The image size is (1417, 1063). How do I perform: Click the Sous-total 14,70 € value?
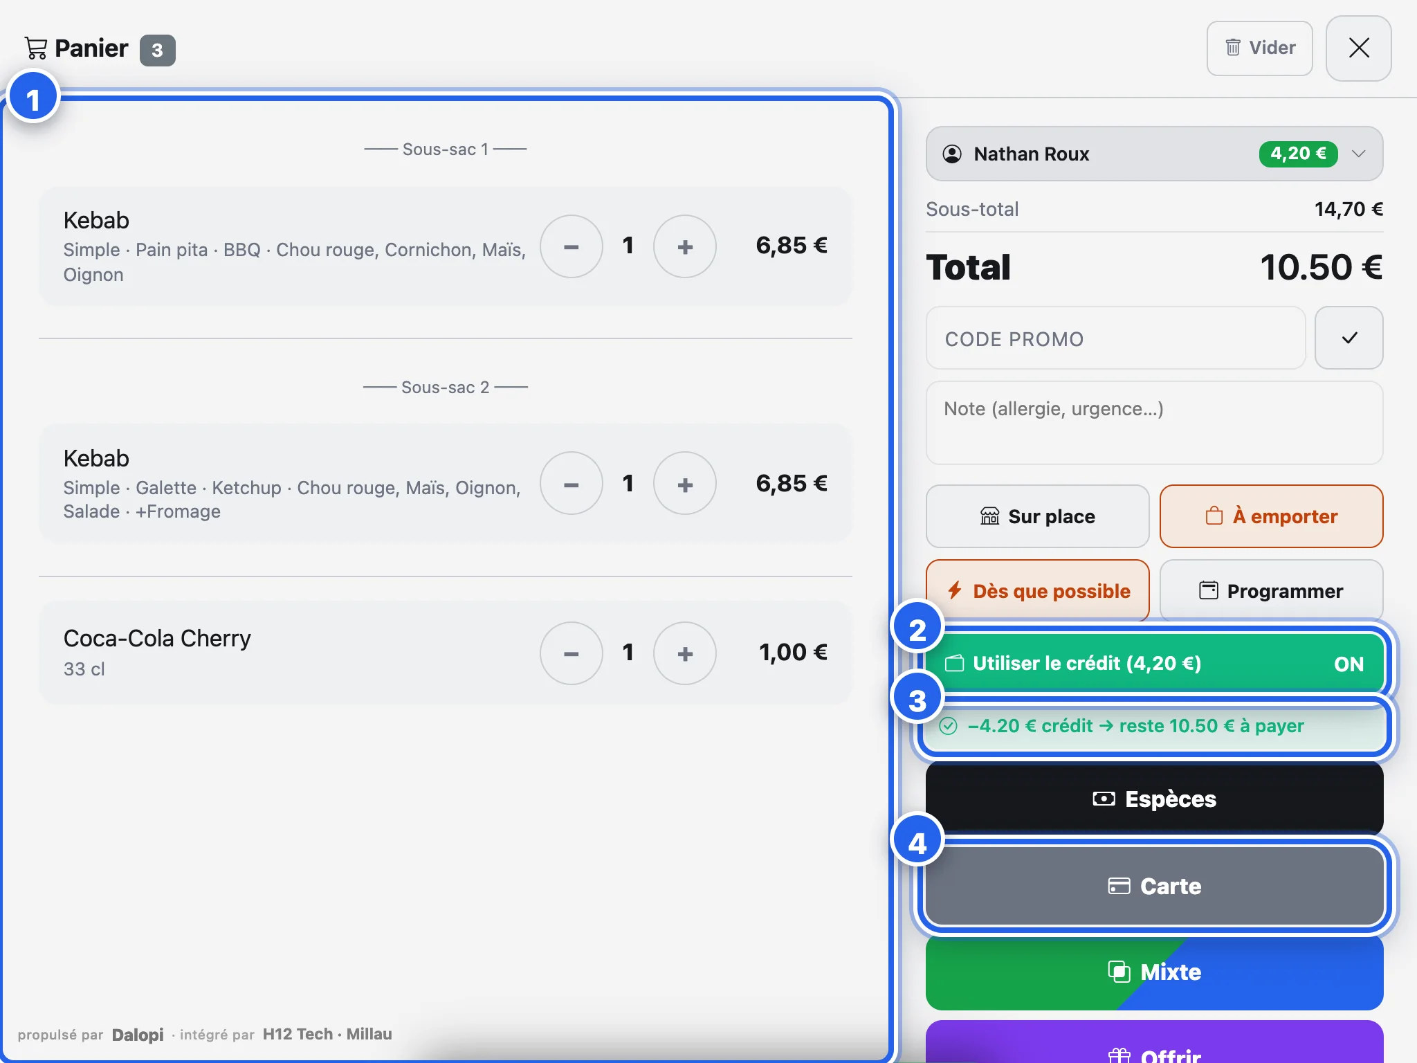[1349, 209]
